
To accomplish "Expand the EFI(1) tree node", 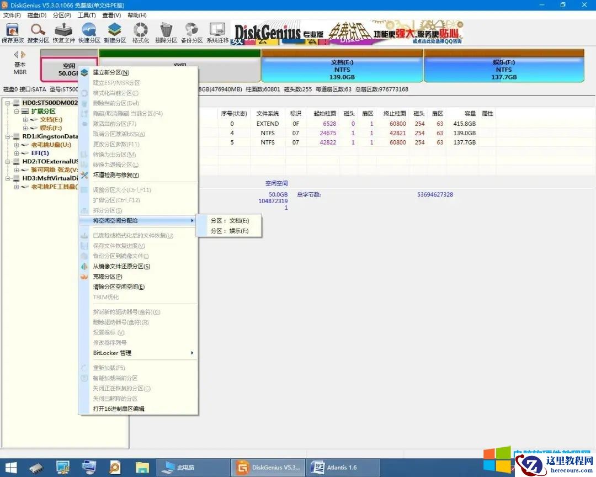I will click(17, 153).
